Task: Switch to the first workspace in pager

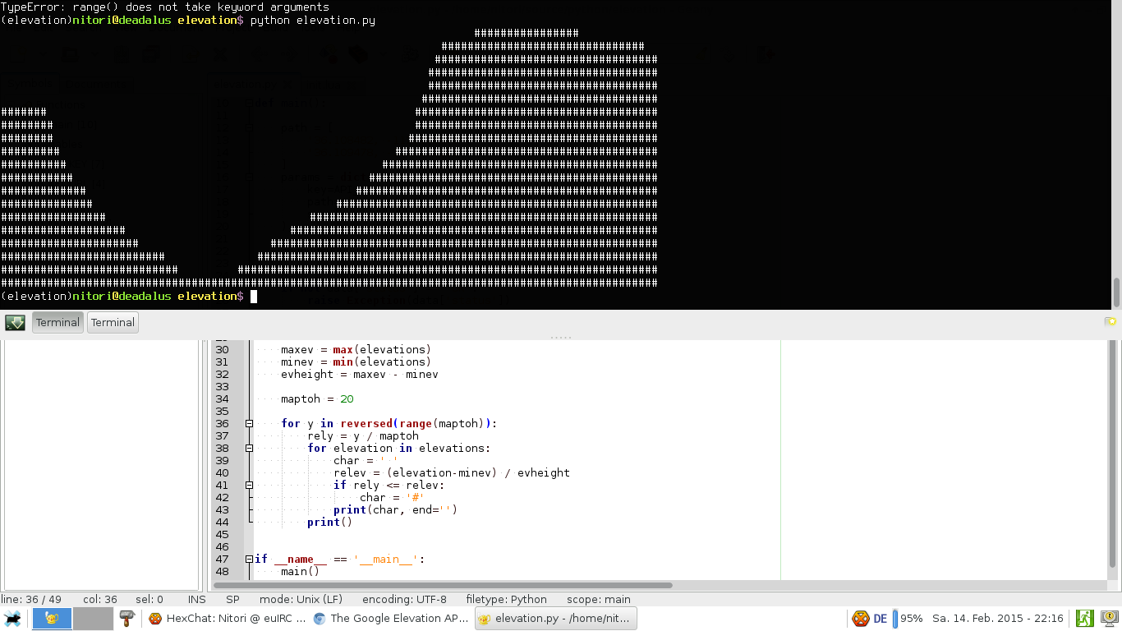Action: pyautogui.click(x=52, y=619)
